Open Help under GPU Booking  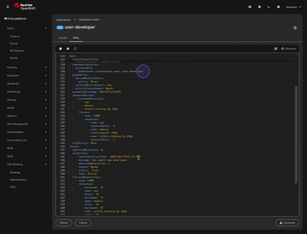(x=12, y=187)
